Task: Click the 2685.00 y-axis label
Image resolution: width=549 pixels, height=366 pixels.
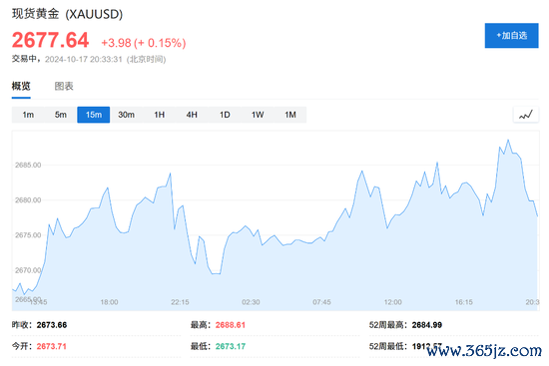Action: 28,165
